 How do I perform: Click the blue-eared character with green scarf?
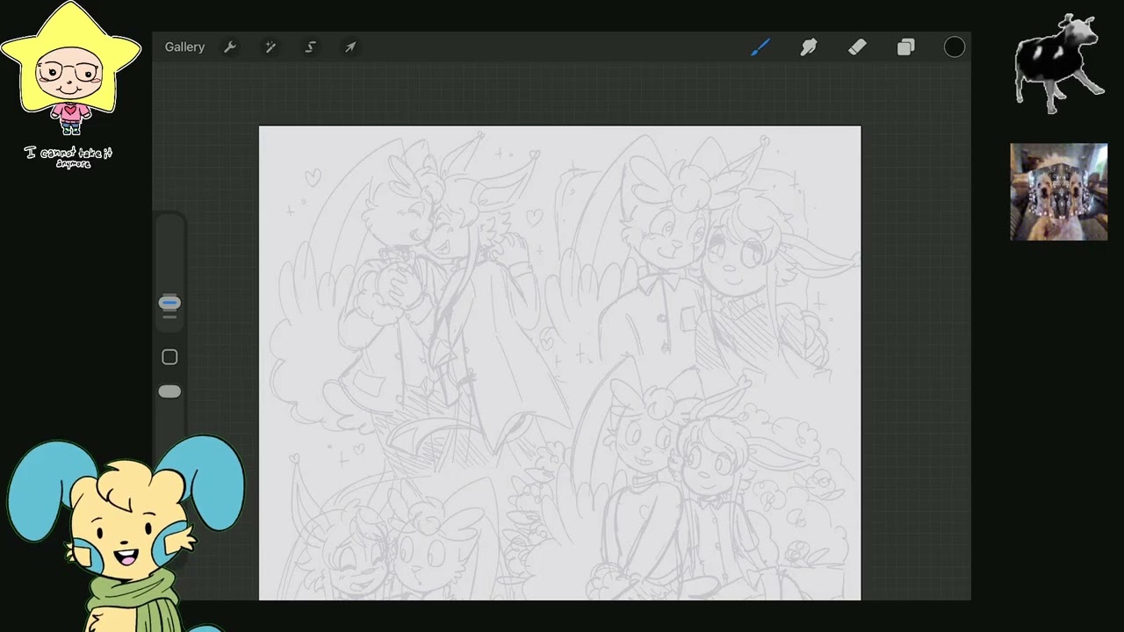click(x=126, y=532)
